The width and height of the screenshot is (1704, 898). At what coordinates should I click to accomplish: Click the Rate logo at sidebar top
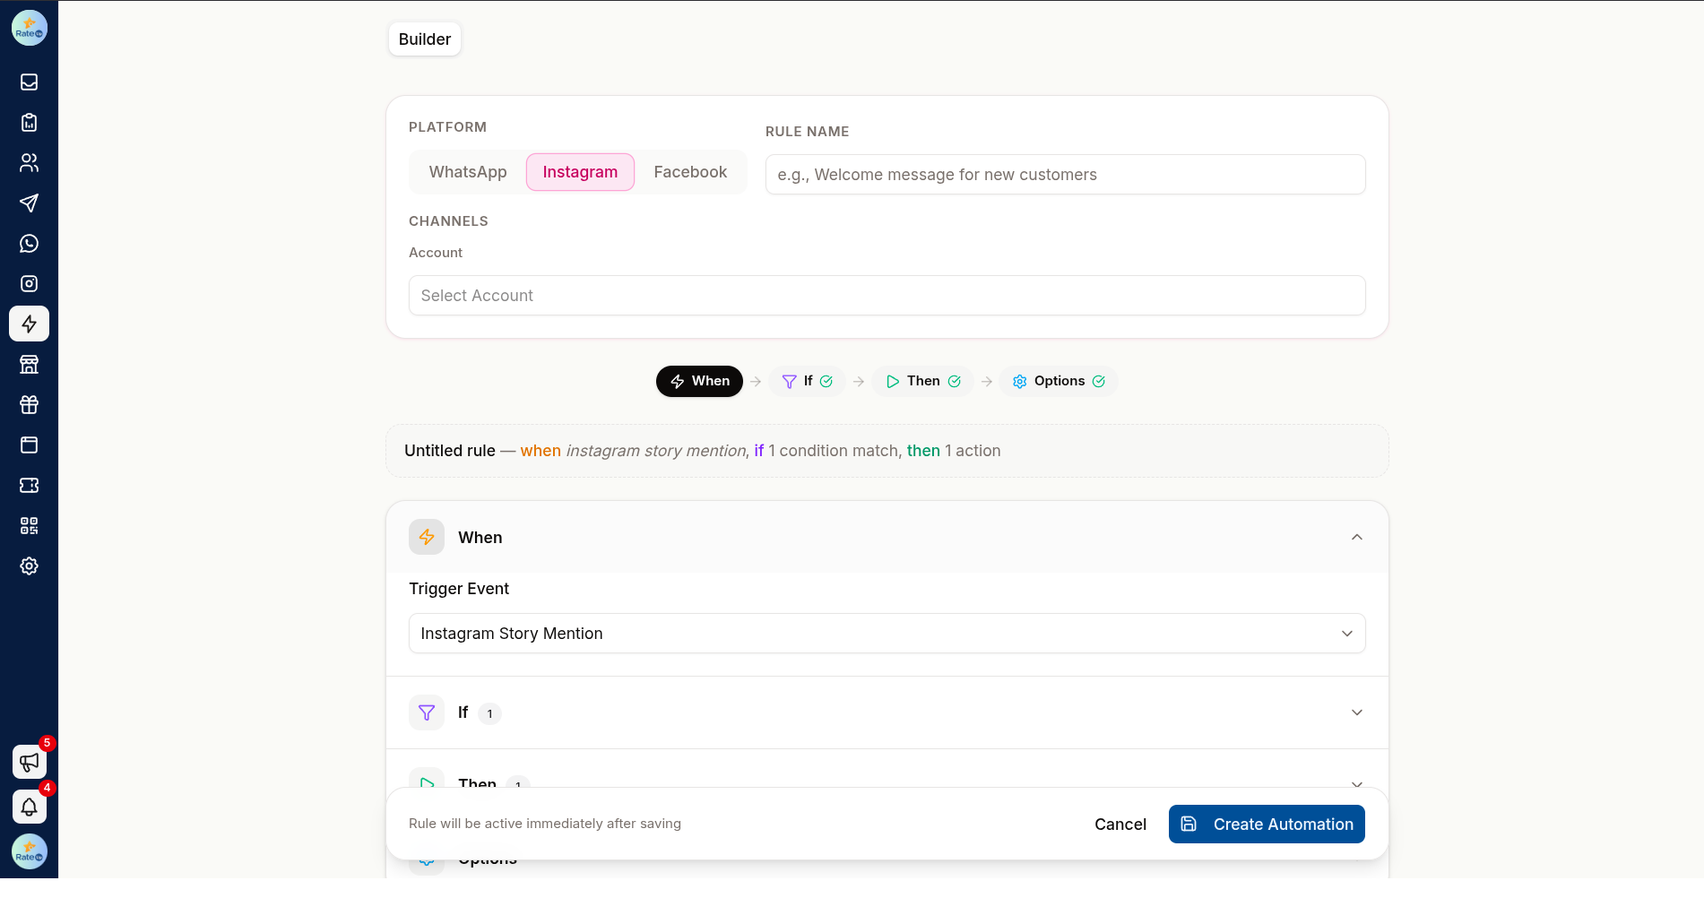pos(29,28)
